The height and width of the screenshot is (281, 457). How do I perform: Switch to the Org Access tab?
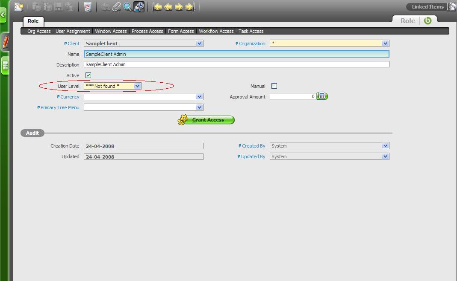pyautogui.click(x=39, y=31)
